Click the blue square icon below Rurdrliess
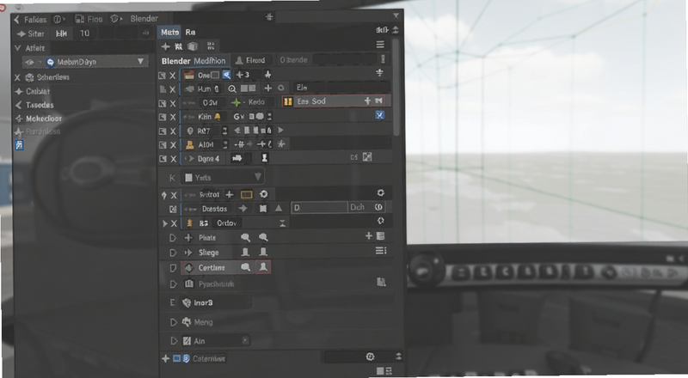This screenshot has height=378, width=688. 19,145
